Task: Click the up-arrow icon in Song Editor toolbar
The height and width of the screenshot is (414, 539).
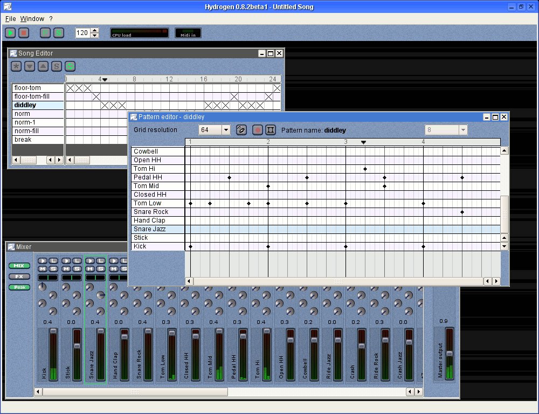Action: (43, 66)
